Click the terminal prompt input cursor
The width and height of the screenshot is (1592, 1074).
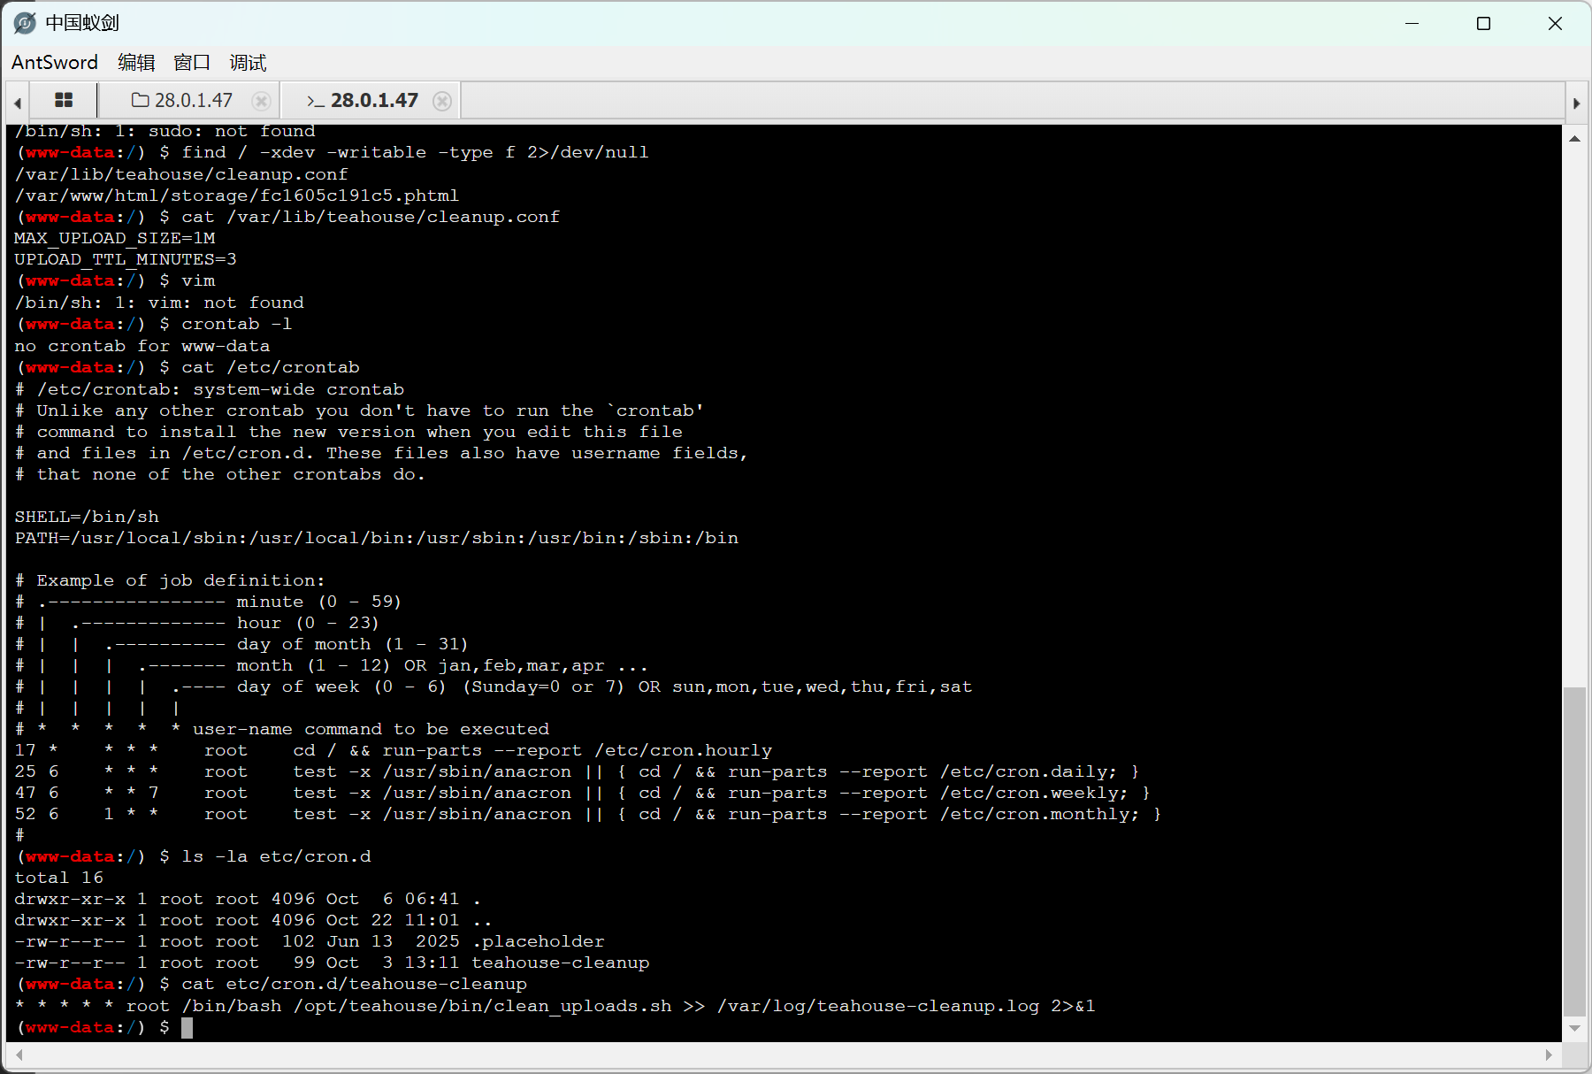pos(187,1027)
